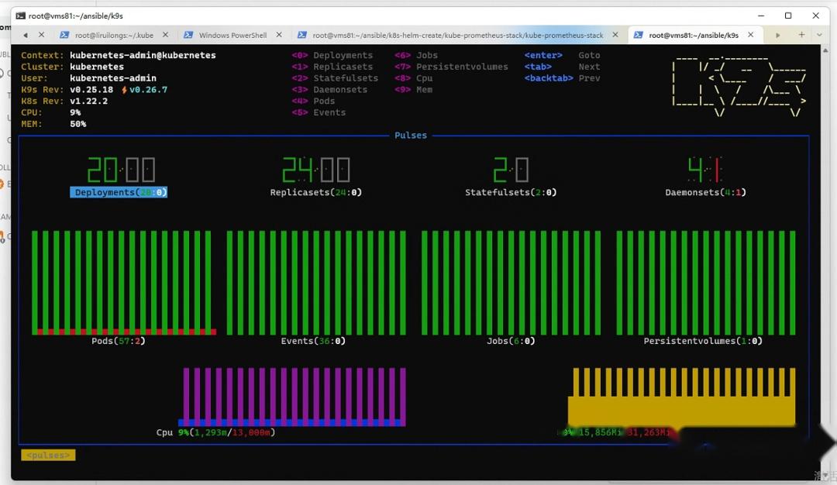Click the purple Cpu usage bar chart
The width and height of the screenshot is (837, 485).
(x=294, y=396)
